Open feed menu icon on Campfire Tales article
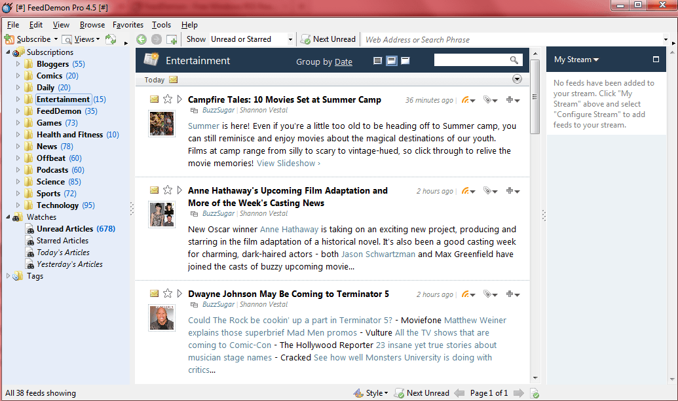678x401 pixels. [x=468, y=99]
